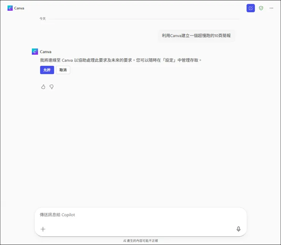Screen dimensions: 281x245
Task: Open the green shield privacy icon
Action: coord(261,8)
